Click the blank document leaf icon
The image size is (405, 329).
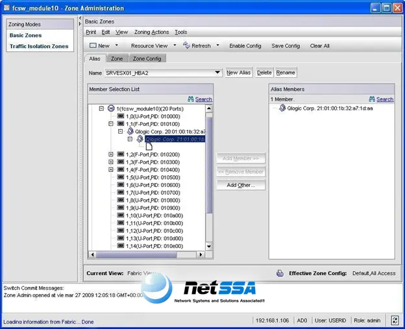point(149,147)
